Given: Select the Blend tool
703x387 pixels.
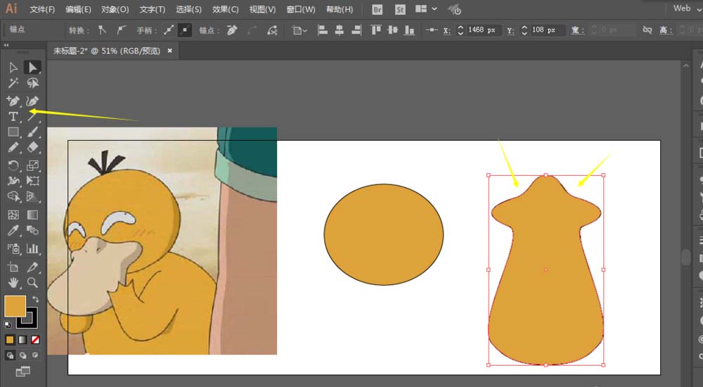Looking at the screenshot, I should pyautogui.click(x=32, y=230).
